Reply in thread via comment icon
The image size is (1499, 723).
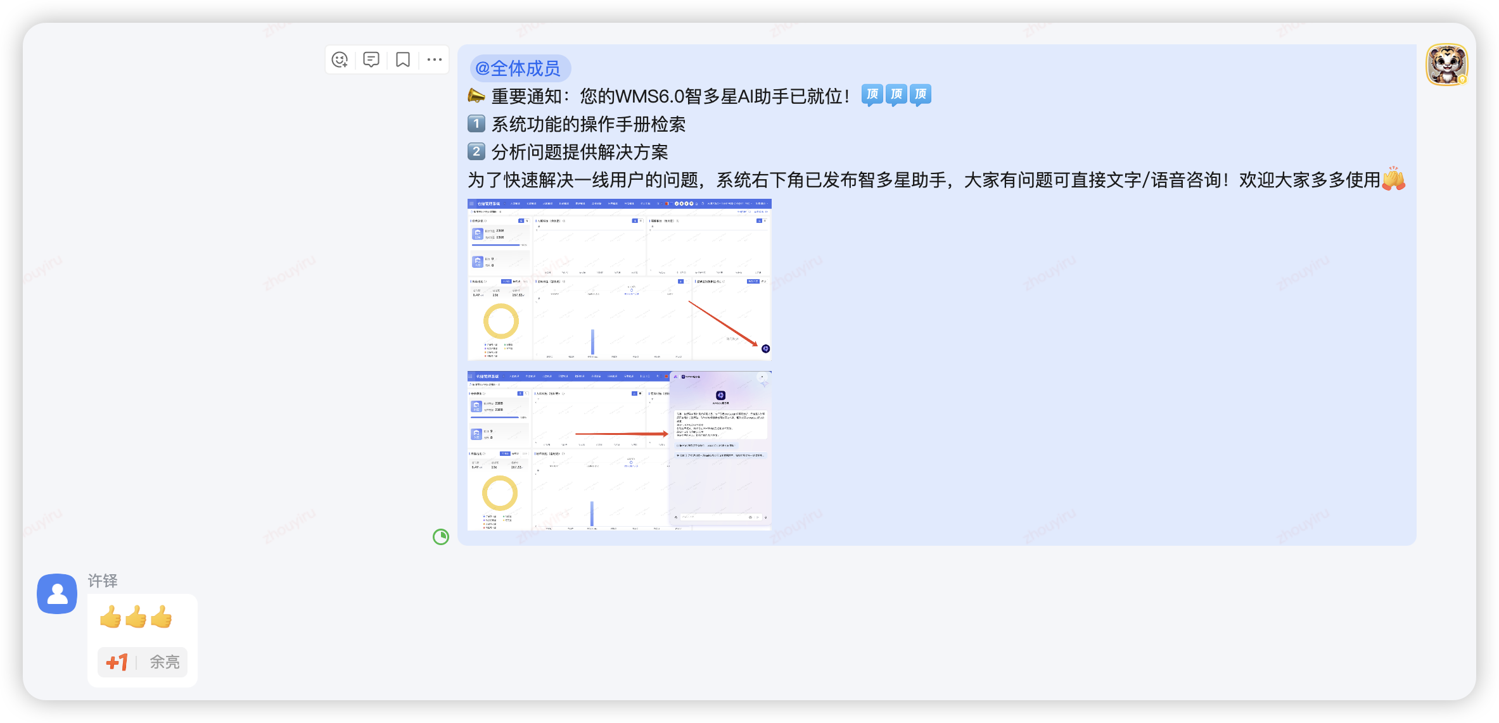[x=371, y=60]
